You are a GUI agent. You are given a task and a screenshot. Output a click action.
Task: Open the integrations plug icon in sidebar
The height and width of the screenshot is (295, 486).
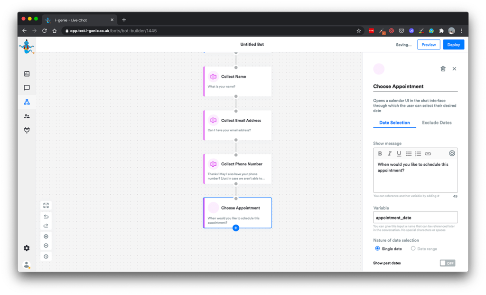27,130
